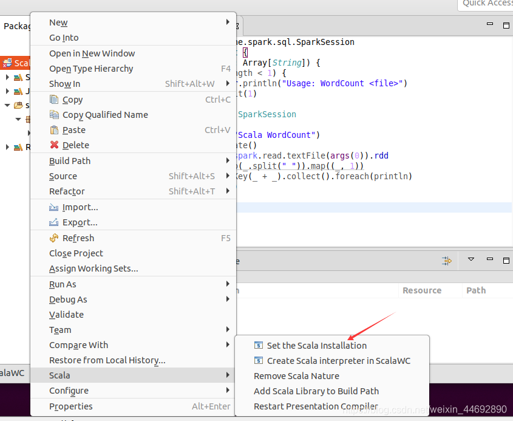Select Add Scala Library to Build Path
Screen dimensions: 513x421
pyautogui.click(x=332, y=391)
